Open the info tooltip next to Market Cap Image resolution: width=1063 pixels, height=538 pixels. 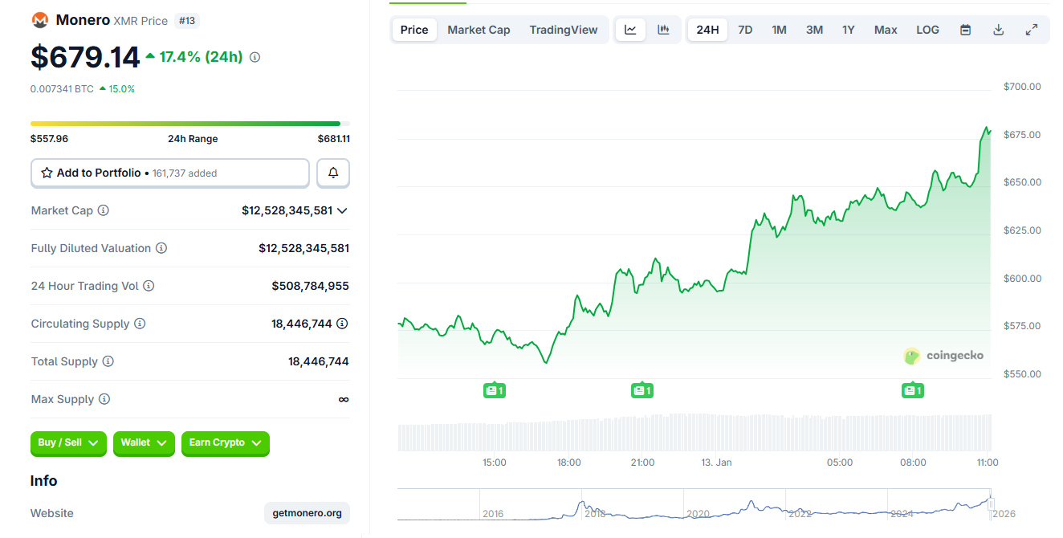click(x=103, y=210)
